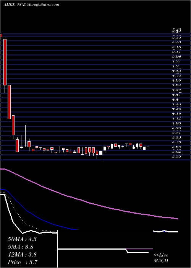The width and height of the screenshot is (191, 268).
Task: Click the 4.12 price axis label
Action: tap(176, 118)
